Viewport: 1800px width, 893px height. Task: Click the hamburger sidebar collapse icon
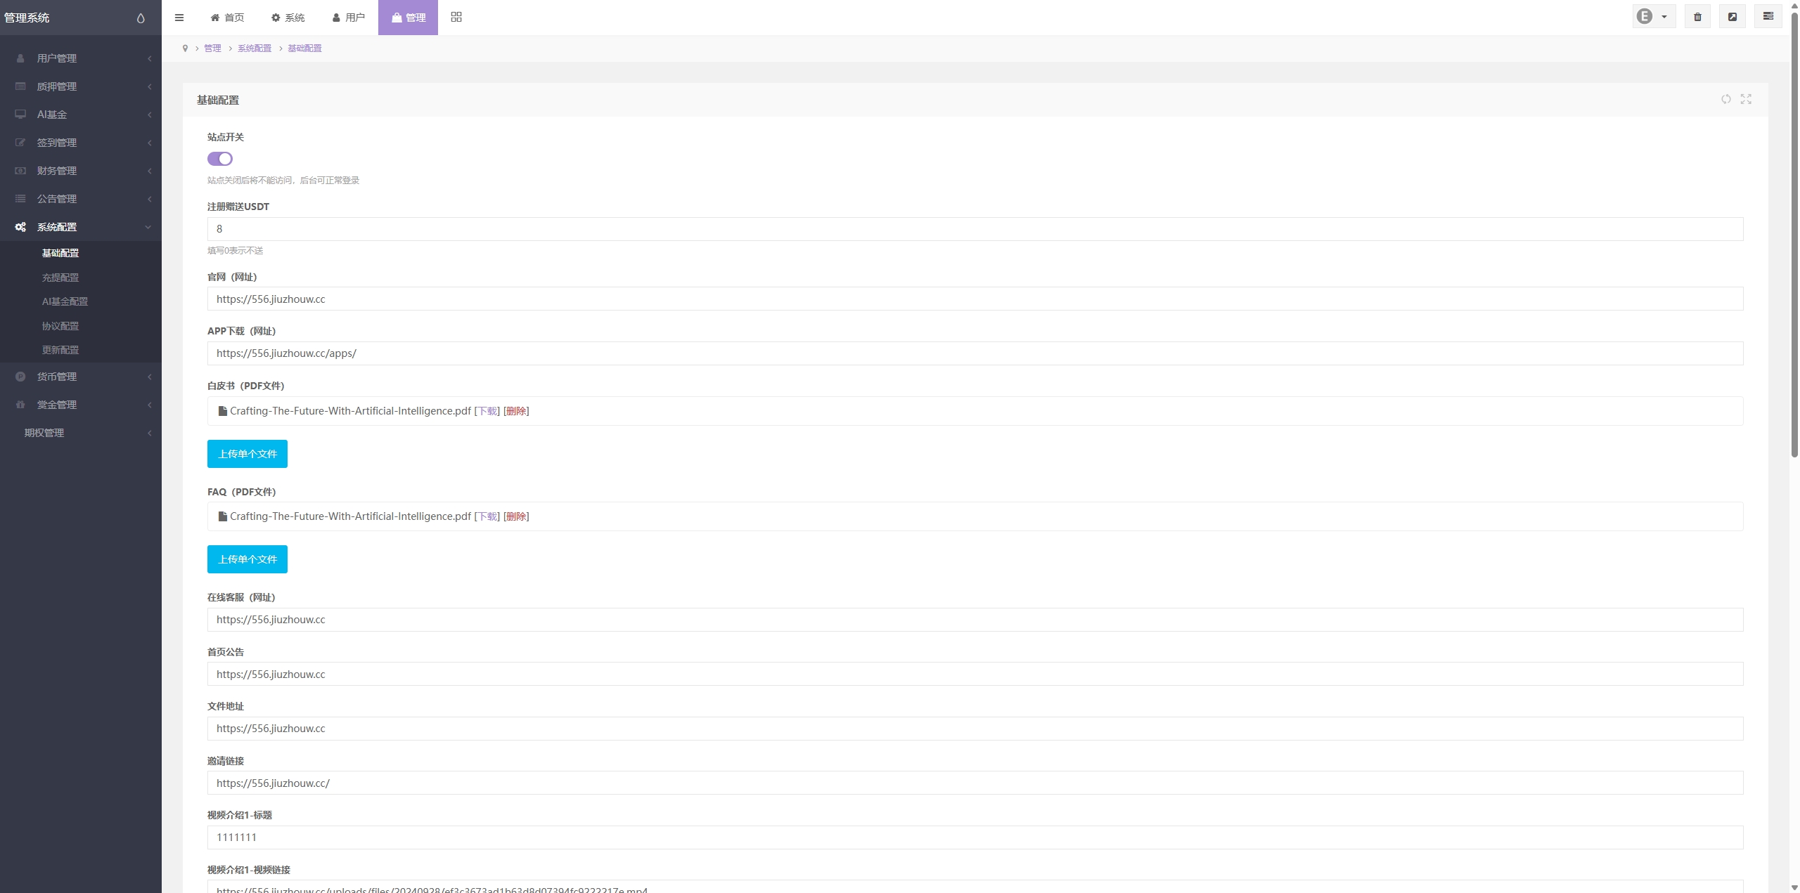coord(179,18)
